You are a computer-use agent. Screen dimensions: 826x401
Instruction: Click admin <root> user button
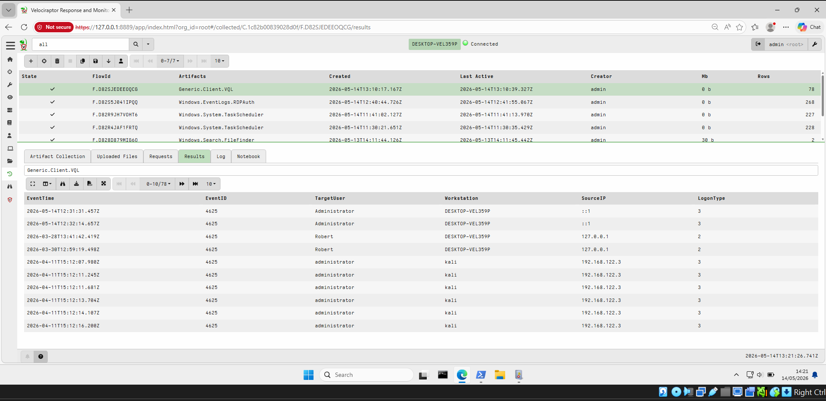point(786,44)
